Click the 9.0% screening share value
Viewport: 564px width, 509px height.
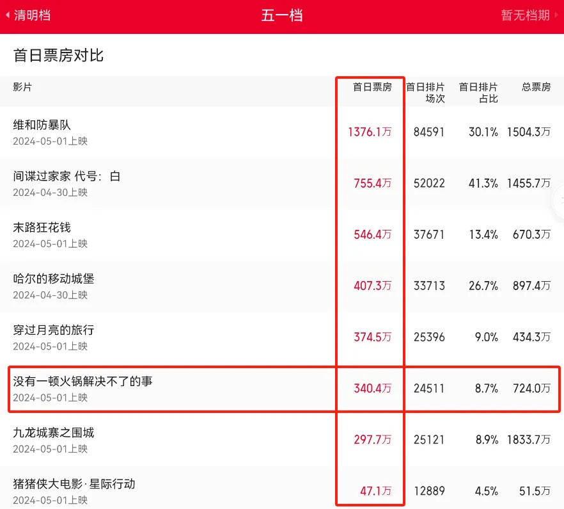[x=487, y=337]
